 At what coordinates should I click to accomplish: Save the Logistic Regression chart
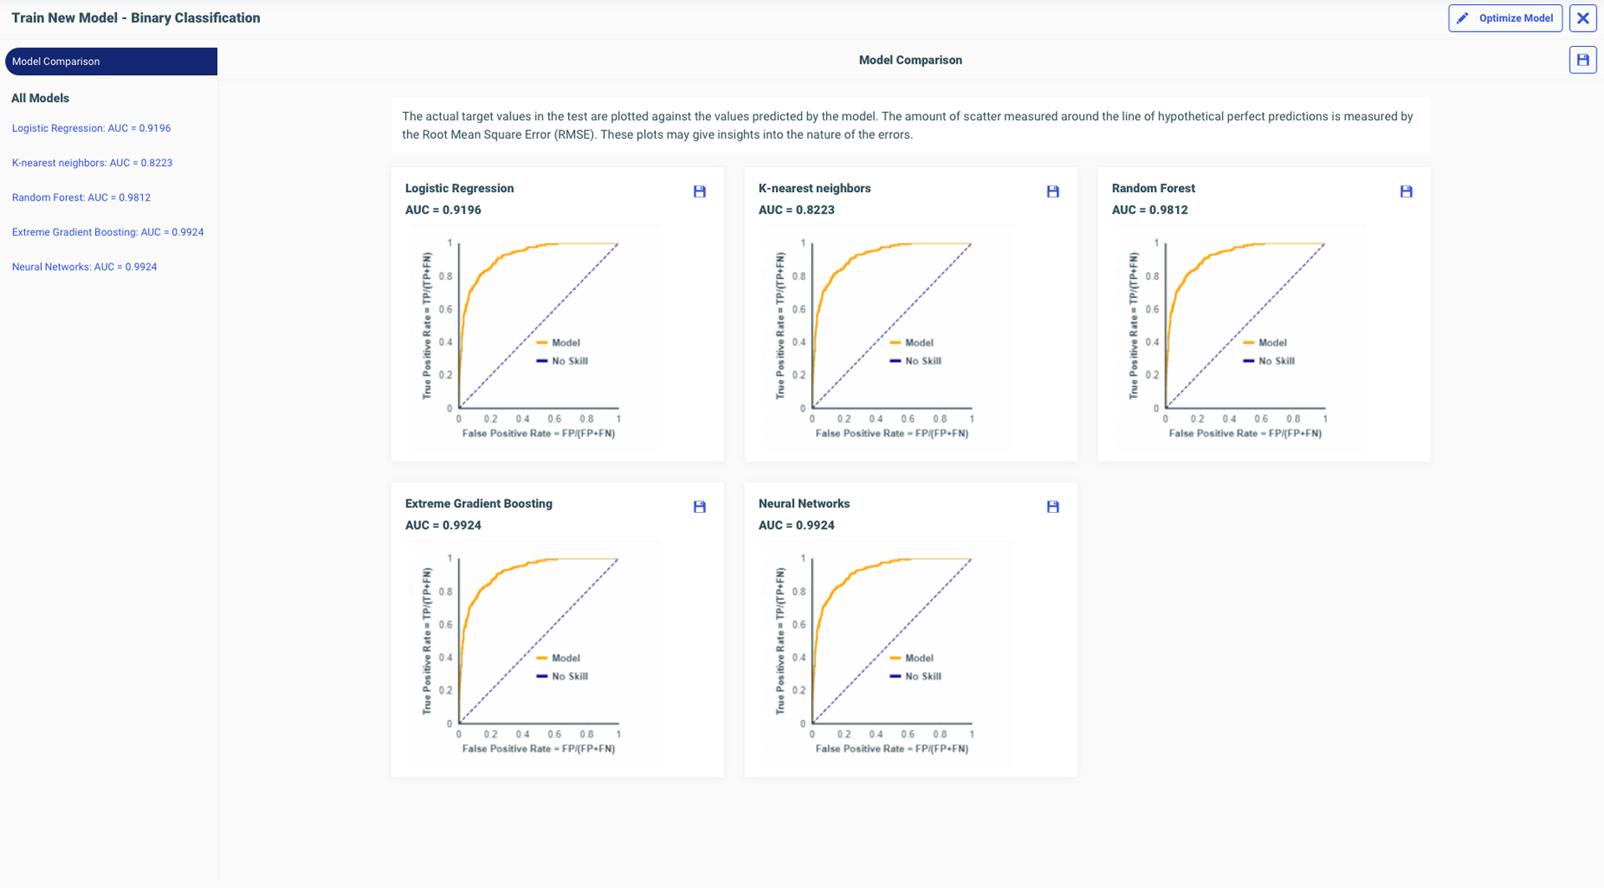click(x=699, y=191)
